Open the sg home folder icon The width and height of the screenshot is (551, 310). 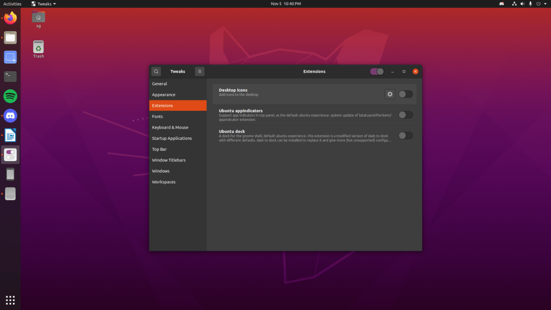pyautogui.click(x=38, y=19)
